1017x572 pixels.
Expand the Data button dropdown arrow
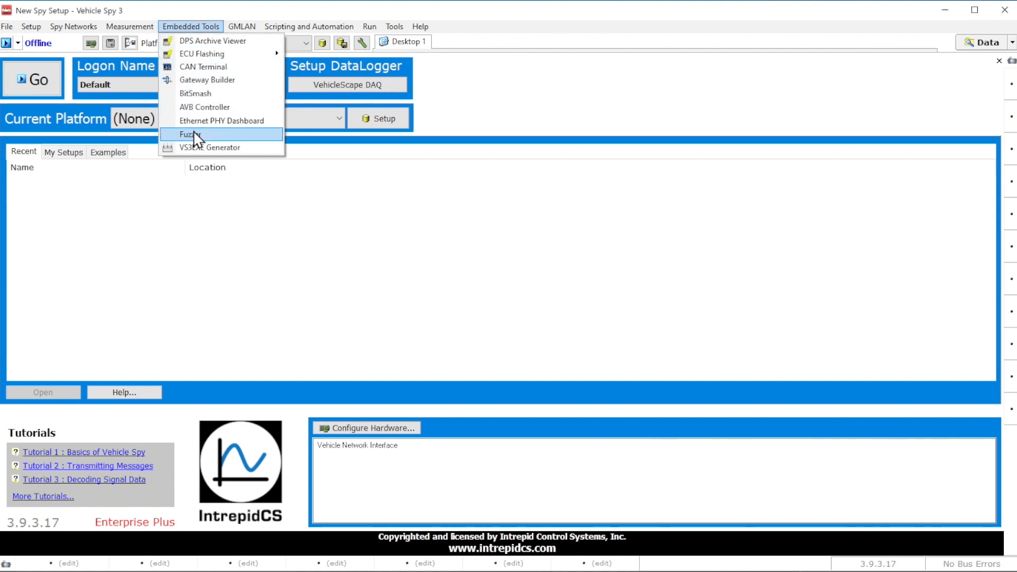(x=1012, y=42)
